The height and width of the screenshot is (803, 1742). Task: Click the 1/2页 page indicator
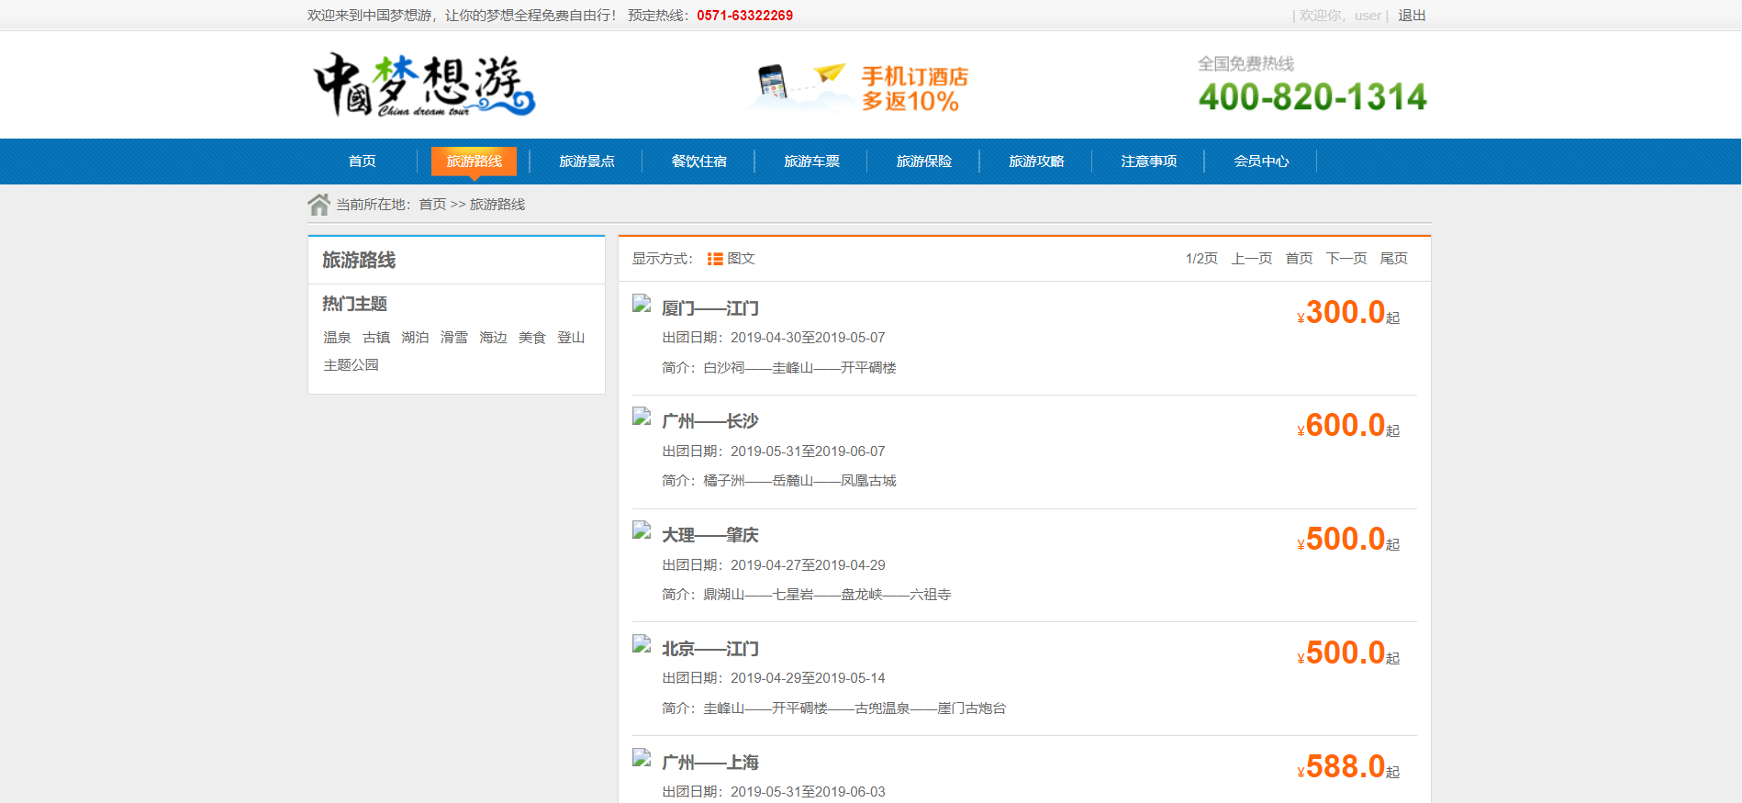click(x=1201, y=259)
